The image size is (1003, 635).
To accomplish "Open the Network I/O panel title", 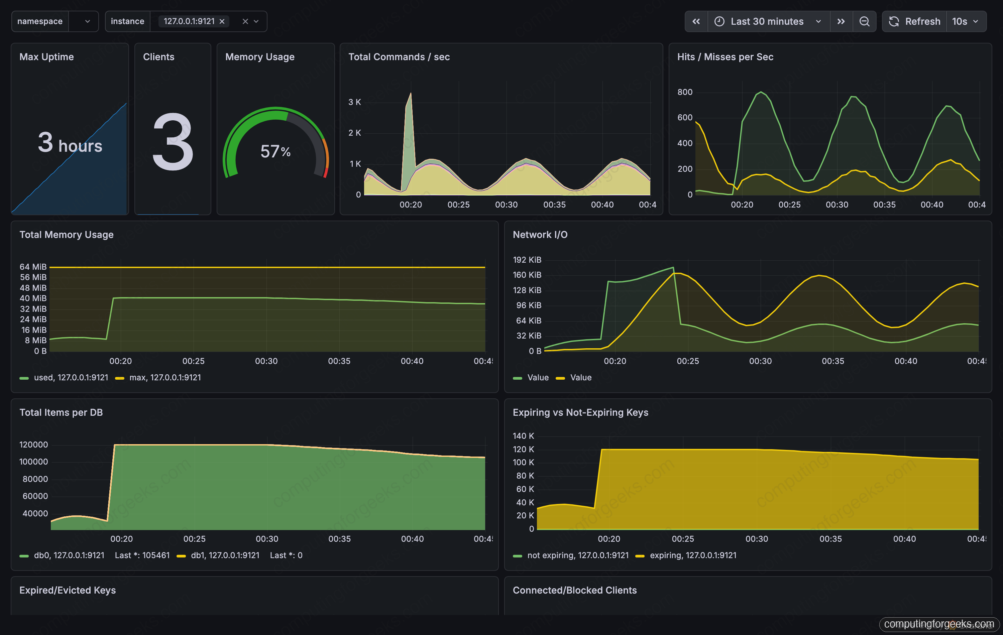I will tap(540, 234).
